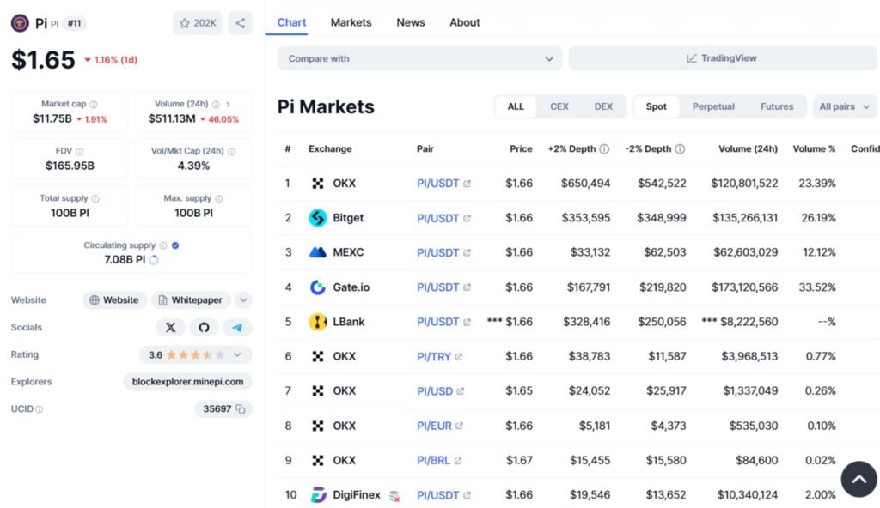This screenshot has width=880, height=508.
Task: Click Gate.io volume $173,120,566 cell
Action: click(745, 287)
